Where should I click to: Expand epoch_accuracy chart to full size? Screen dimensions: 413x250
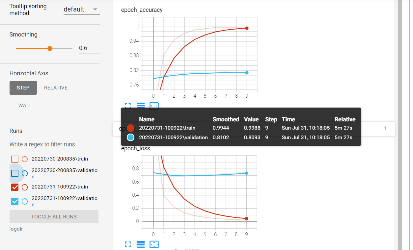point(128,106)
